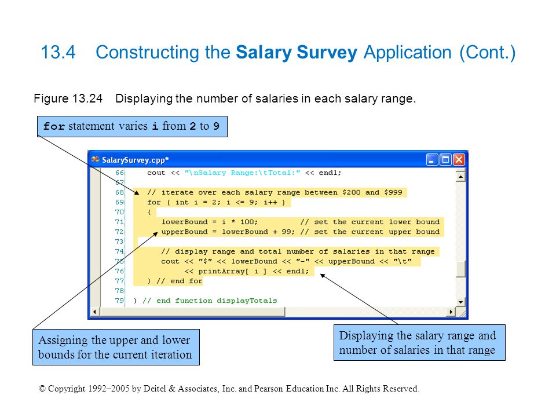556x417 pixels.
Task: Click line number 74 in the gutter
Action: pyautogui.click(x=119, y=251)
